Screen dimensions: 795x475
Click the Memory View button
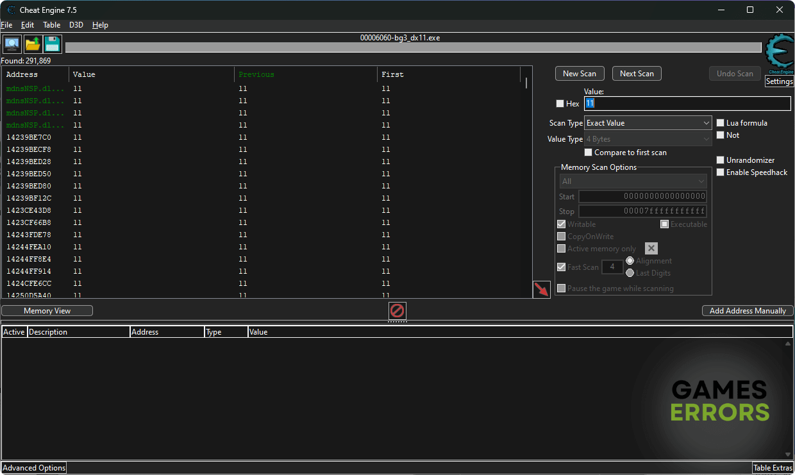point(47,311)
